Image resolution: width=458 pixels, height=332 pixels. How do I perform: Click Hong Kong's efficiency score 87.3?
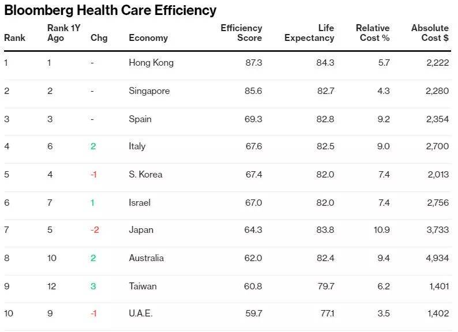(253, 63)
